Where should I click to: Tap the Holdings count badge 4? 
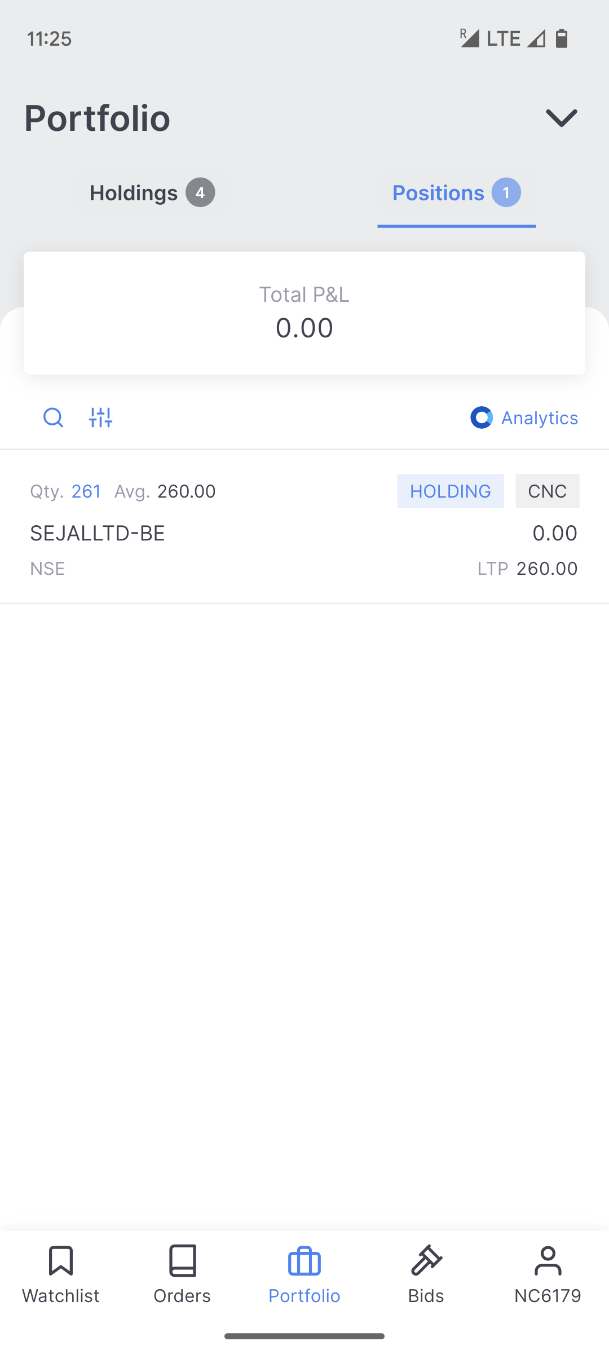(x=200, y=192)
